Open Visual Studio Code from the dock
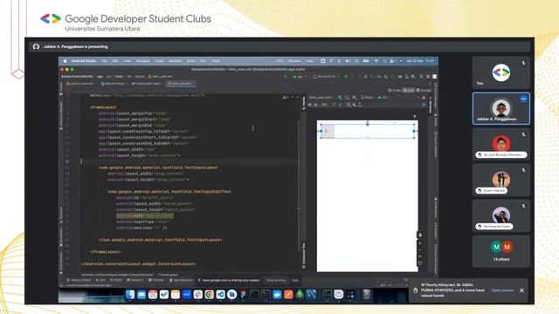 click(x=221, y=295)
